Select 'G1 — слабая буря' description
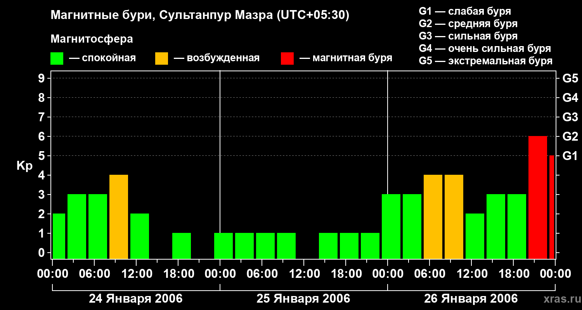Screen dimensions: 582x310 coord(465,12)
